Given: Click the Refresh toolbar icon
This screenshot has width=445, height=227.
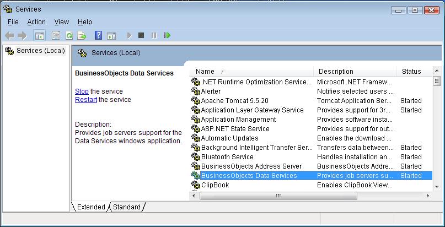Looking at the screenshot, I should coord(69,35).
